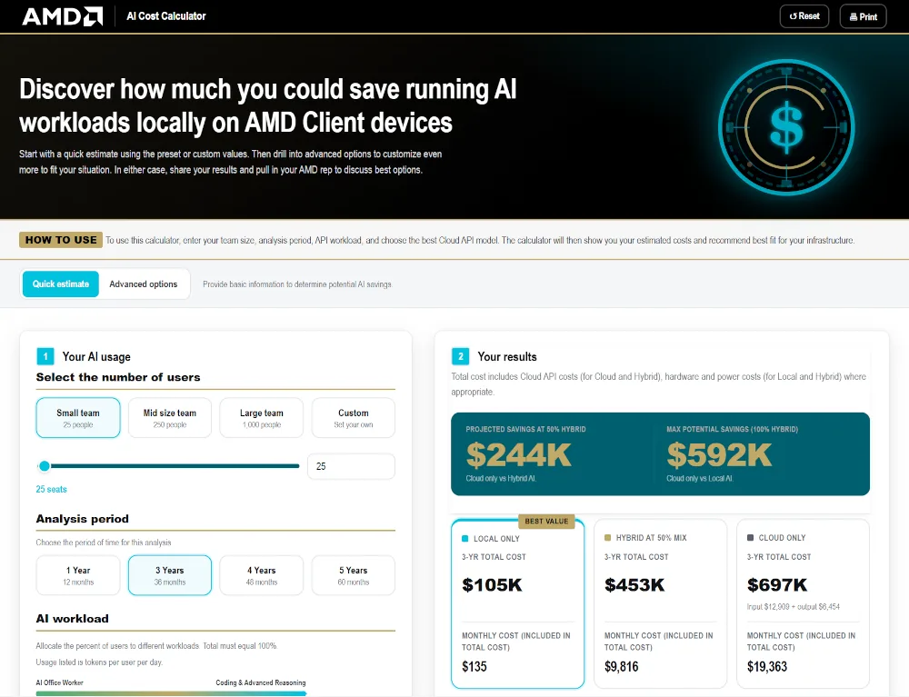Select the Large team 1,000 people option

tap(262, 418)
